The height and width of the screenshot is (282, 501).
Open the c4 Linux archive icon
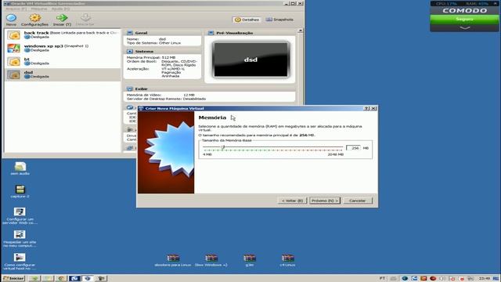tap(287, 258)
